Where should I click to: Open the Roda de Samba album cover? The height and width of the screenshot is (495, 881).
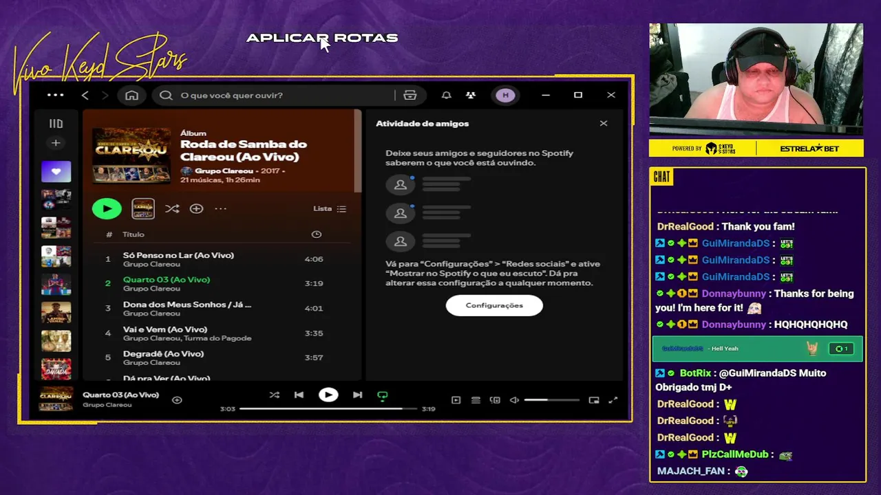click(x=131, y=155)
